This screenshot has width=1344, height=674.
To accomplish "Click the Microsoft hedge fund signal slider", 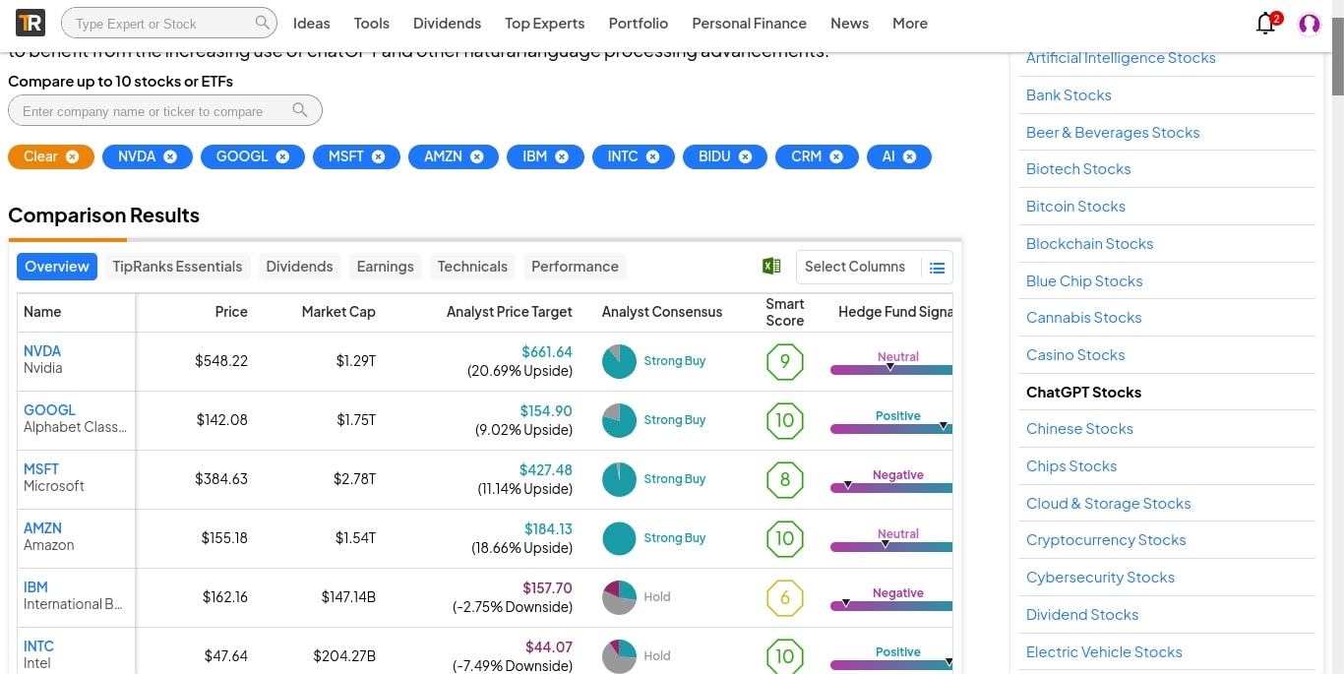I will (891, 487).
